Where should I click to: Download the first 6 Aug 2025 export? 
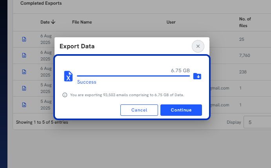click(x=24, y=39)
